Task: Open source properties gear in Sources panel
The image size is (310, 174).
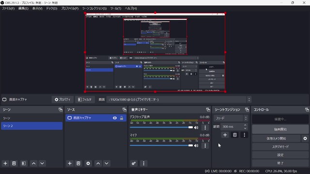Action: (x=88, y=163)
